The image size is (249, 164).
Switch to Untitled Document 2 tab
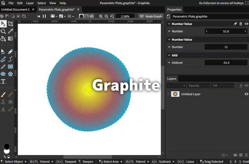[15, 10]
